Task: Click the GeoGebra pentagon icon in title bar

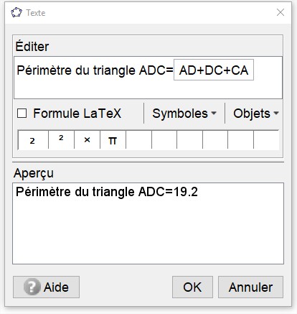Action: click(16, 12)
